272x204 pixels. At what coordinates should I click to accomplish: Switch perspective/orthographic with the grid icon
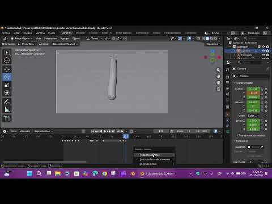pos(218,89)
